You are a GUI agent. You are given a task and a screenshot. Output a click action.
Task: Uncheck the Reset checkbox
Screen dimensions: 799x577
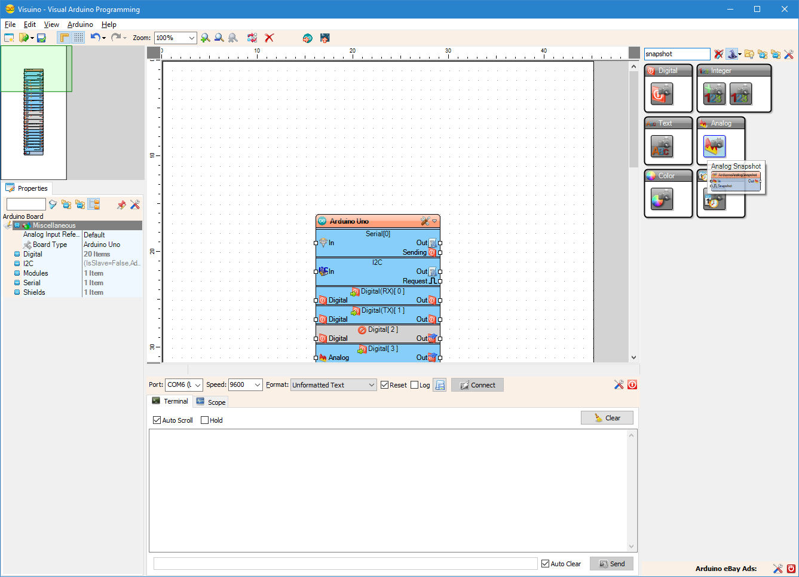[384, 385]
